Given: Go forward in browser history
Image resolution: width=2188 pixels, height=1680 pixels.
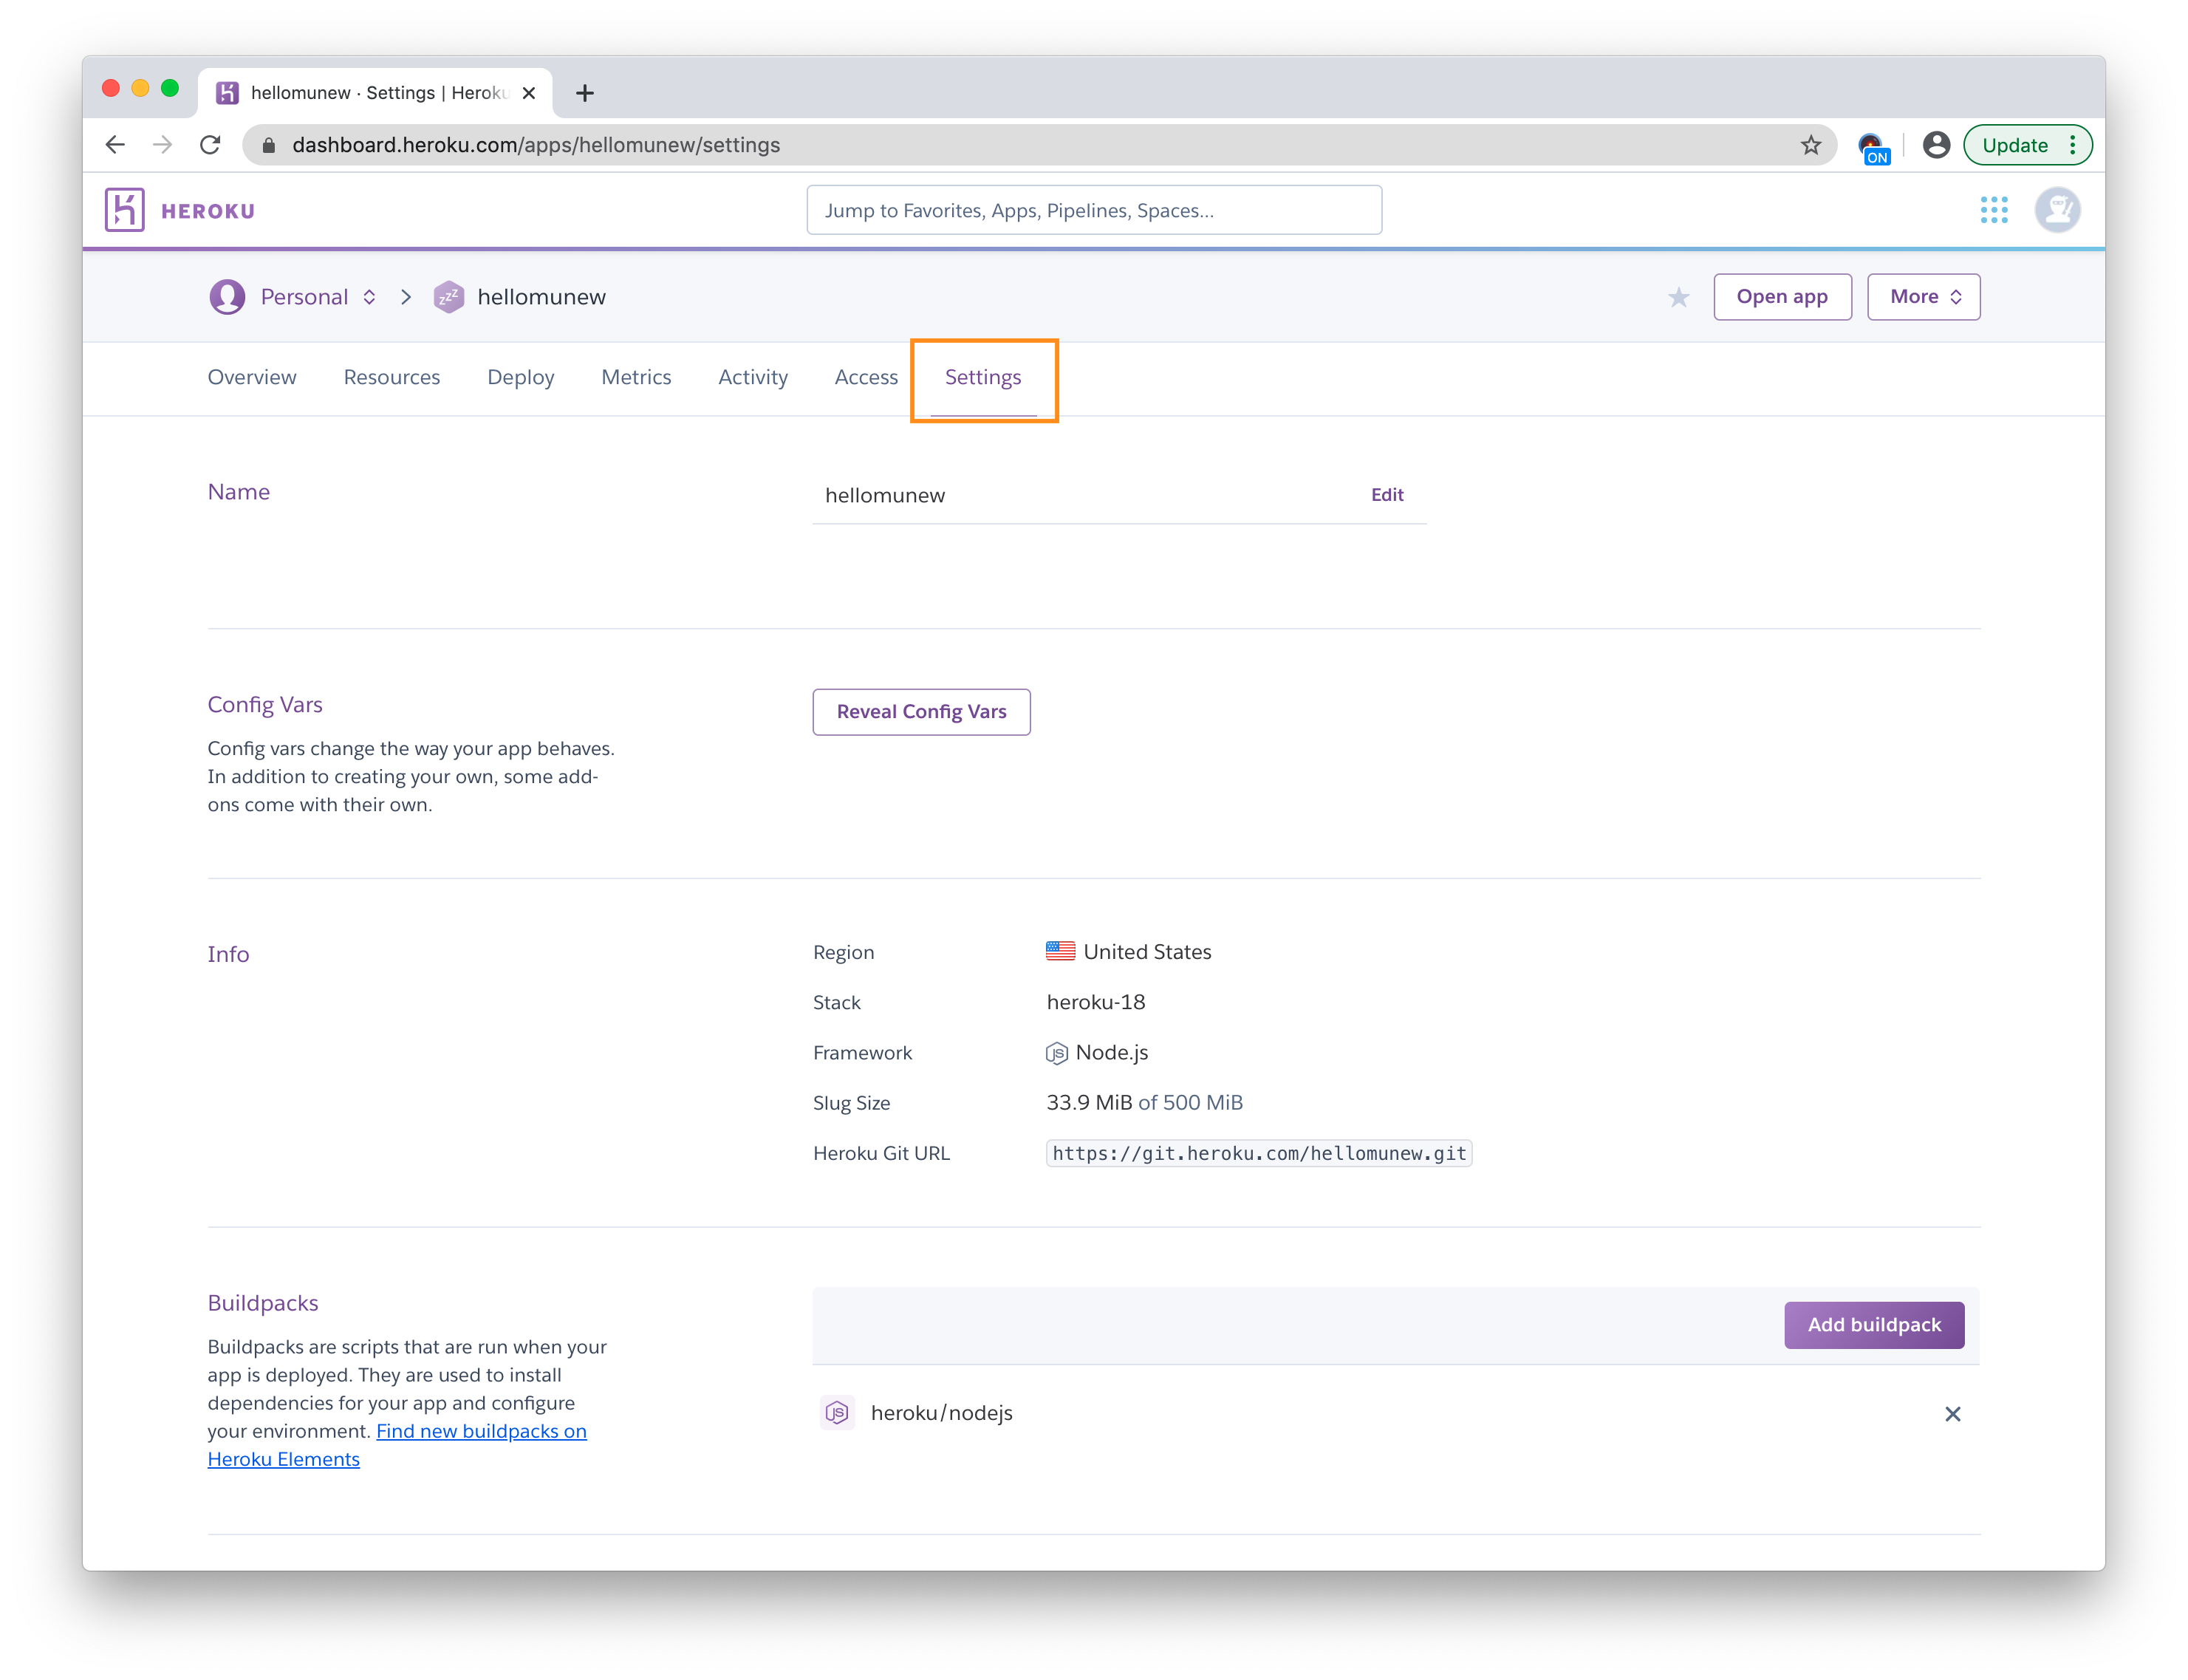Looking at the screenshot, I should pos(162,145).
